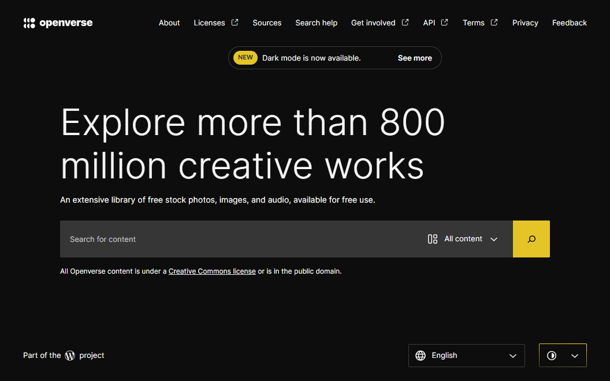This screenshot has width=610, height=381.
Task: Follow the Creative Commons license link
Action: [x=212, y=271]
